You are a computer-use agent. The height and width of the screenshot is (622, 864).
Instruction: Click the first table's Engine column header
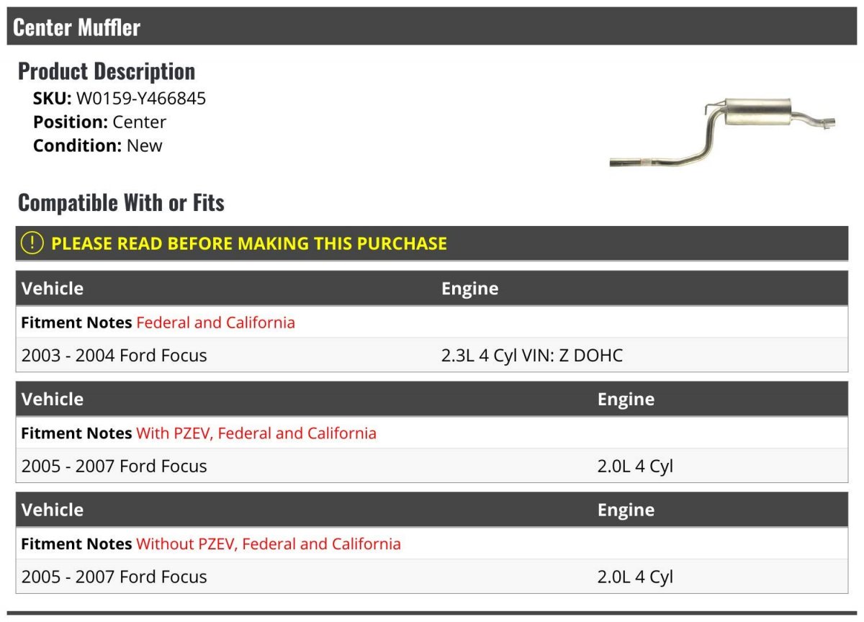(469, 289)
